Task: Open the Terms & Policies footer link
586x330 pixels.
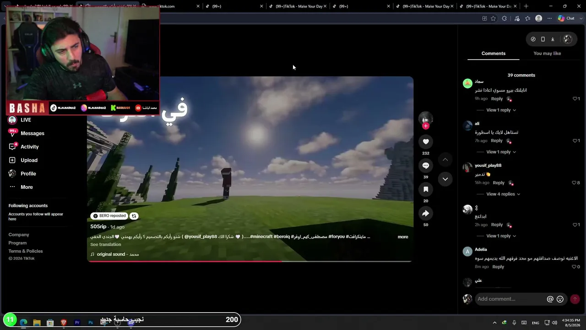Action: click(26, 251)
